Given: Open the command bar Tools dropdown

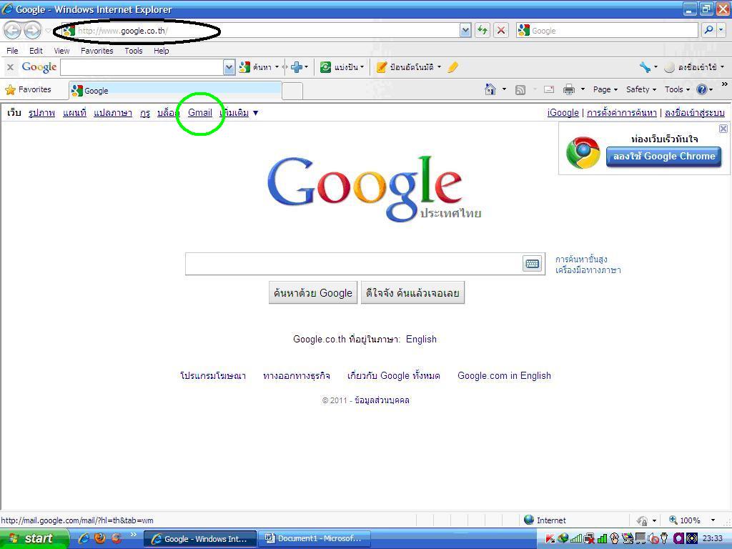Looking at the screenshot, I should (677, 89).
